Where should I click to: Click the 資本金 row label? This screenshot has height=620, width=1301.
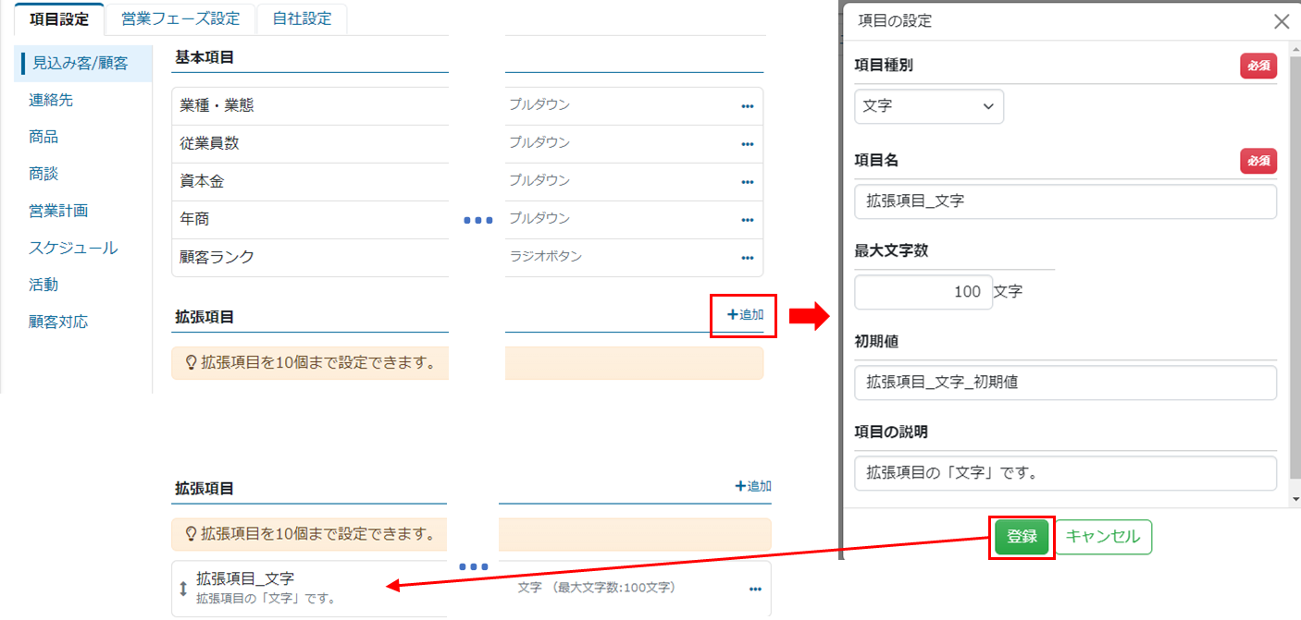(202, 182)
